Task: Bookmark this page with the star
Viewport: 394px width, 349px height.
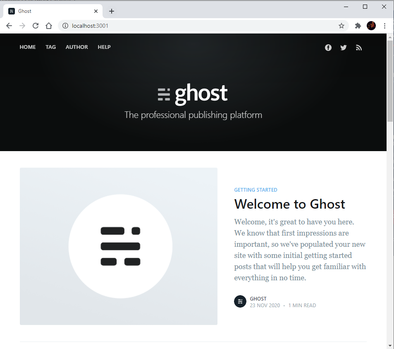Action: pyautogui.click(x=341, y=26)
